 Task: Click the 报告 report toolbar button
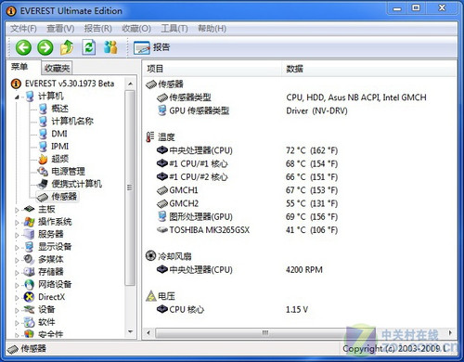(x=151, y=47)
